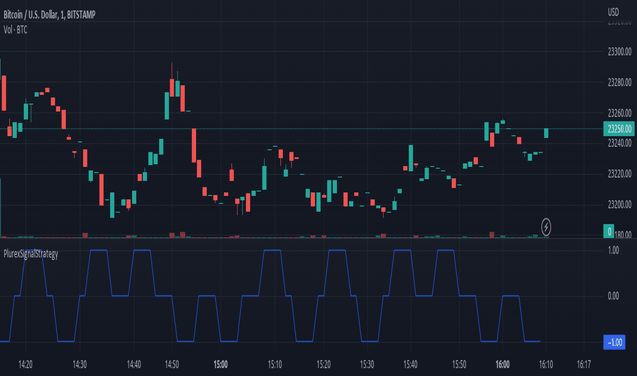Click the 14:30 time axis label
637x376 pixels.
point(79,364)
